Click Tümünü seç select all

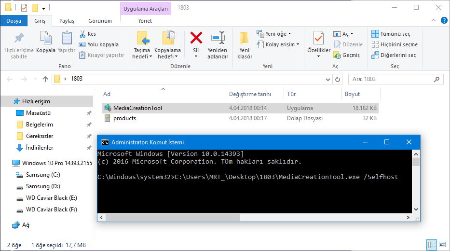coord(391,34)
